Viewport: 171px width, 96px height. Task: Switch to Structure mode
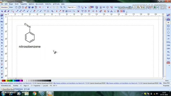(4, 7)
